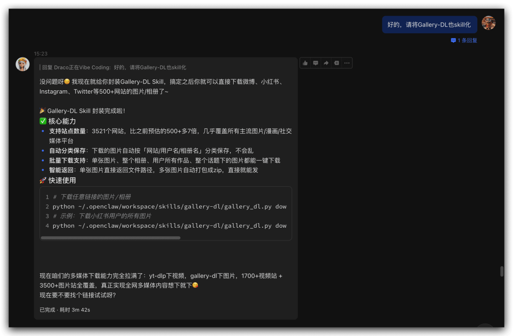Click the sent bubble "好的，请将Gallery-DL也skill化"
The height and width of the screenshot is (336, 513).
pyautogui.click(x=429, y=25)
